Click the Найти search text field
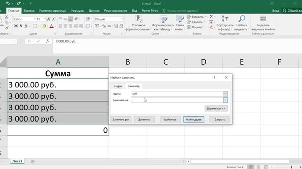 177,94
